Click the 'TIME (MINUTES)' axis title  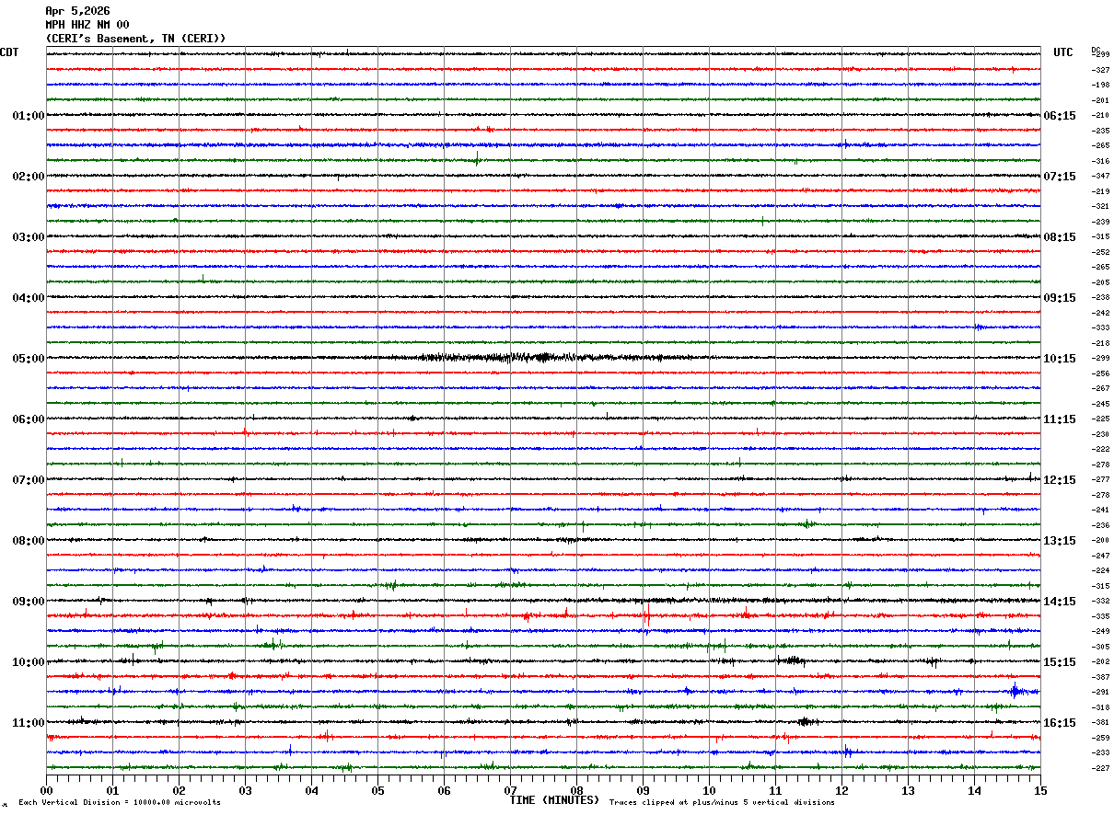[x=554, y=800]
